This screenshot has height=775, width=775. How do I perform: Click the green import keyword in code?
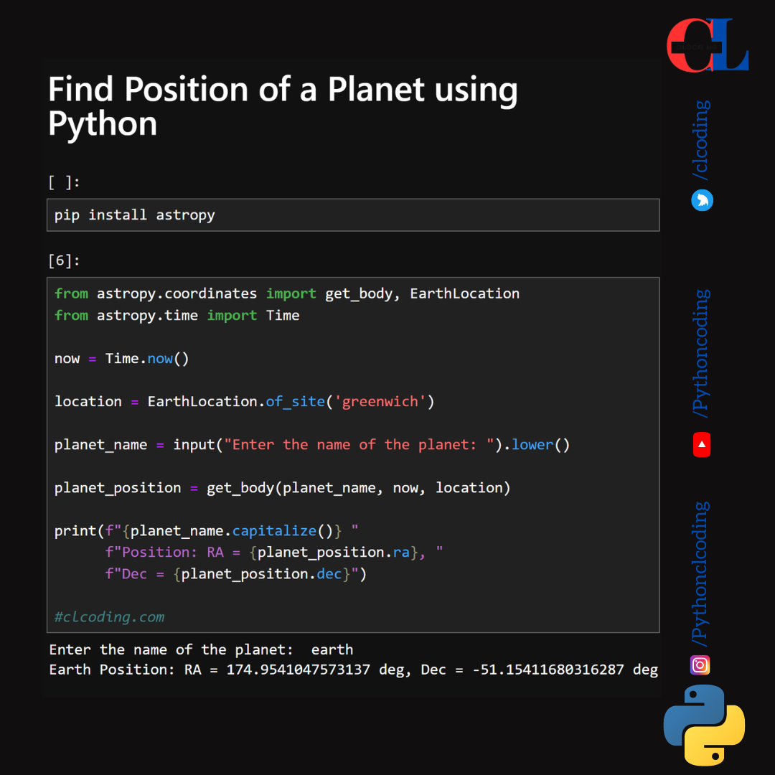pyautogui.click(x=291, y=293)
